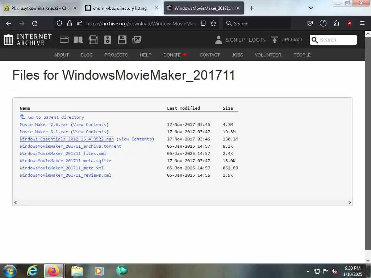Open the ABOUT menu item
The width and height of the screenshot is (371, 278).
pyautogui.click(x=62, y=55)
